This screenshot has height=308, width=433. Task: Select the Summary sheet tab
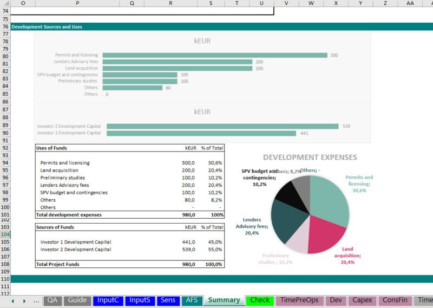[224, 300]
